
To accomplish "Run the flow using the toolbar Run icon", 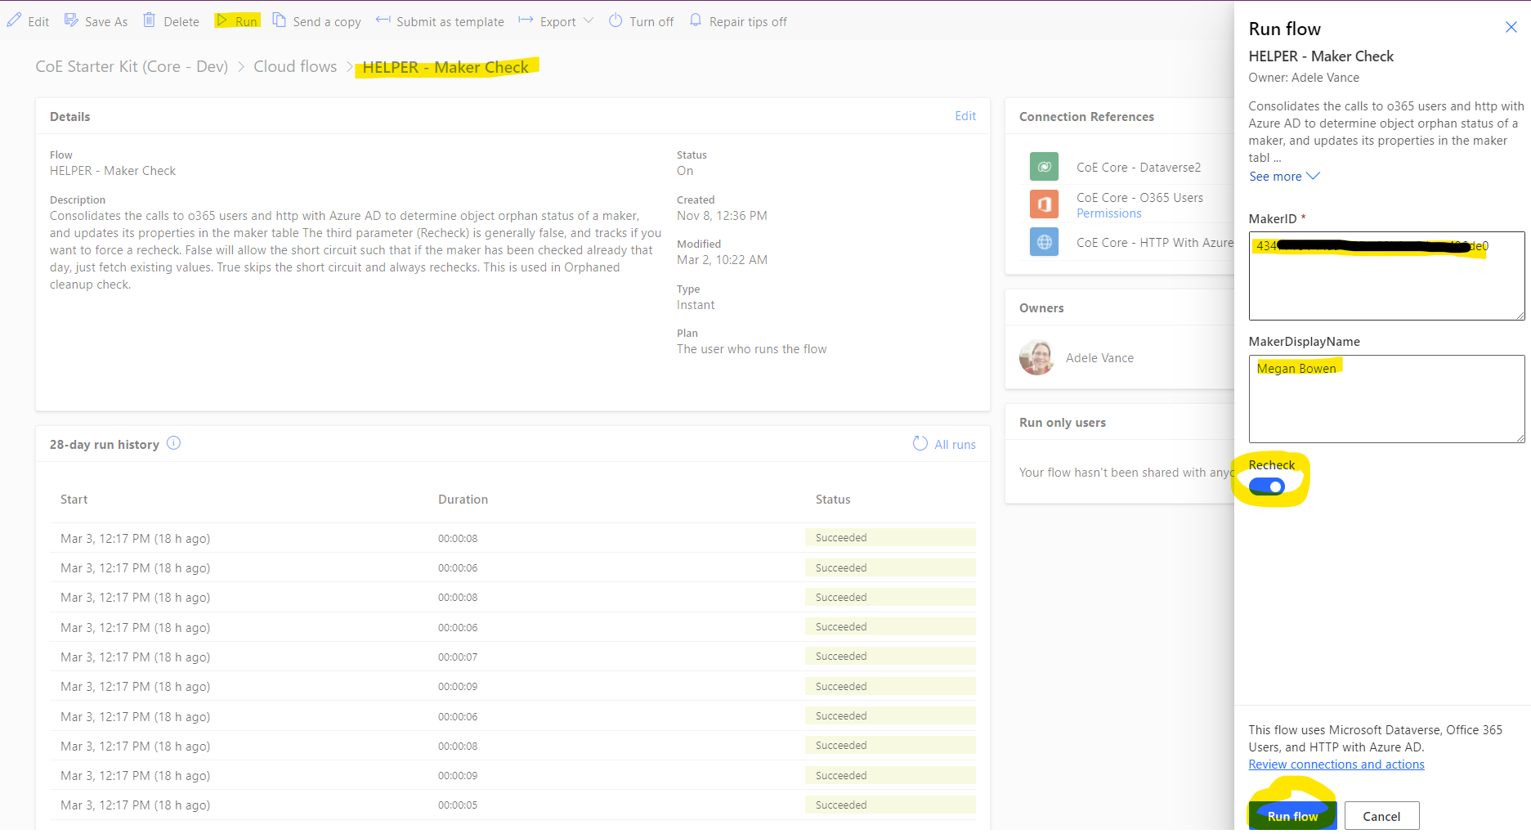I will pyautogui.click(x=222, y=20).
